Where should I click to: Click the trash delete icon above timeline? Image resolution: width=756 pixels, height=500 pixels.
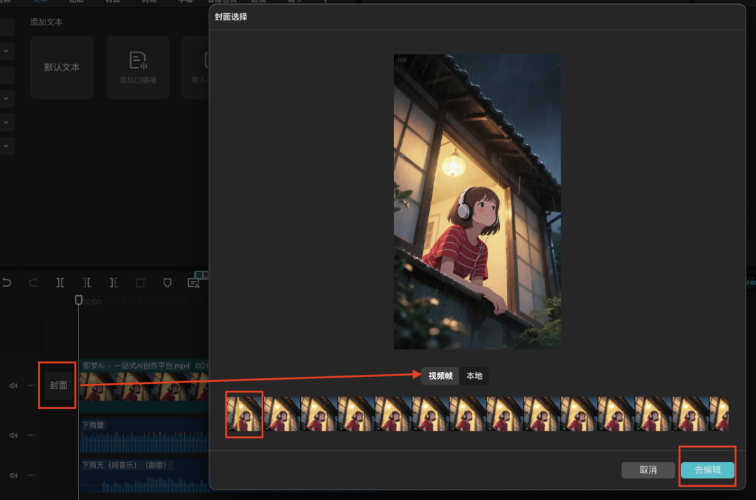click(x=140, y=283)
